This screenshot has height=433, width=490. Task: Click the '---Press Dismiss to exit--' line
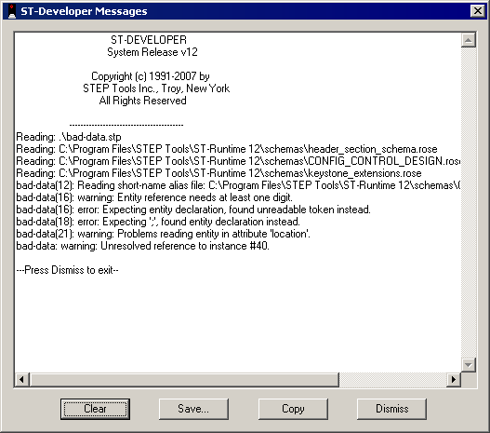point(68,270)
